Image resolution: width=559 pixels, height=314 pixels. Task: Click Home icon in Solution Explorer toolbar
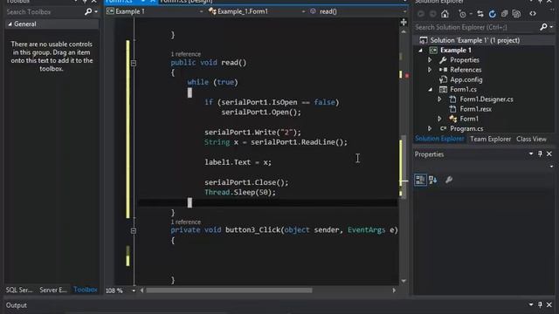pos(445,14)
